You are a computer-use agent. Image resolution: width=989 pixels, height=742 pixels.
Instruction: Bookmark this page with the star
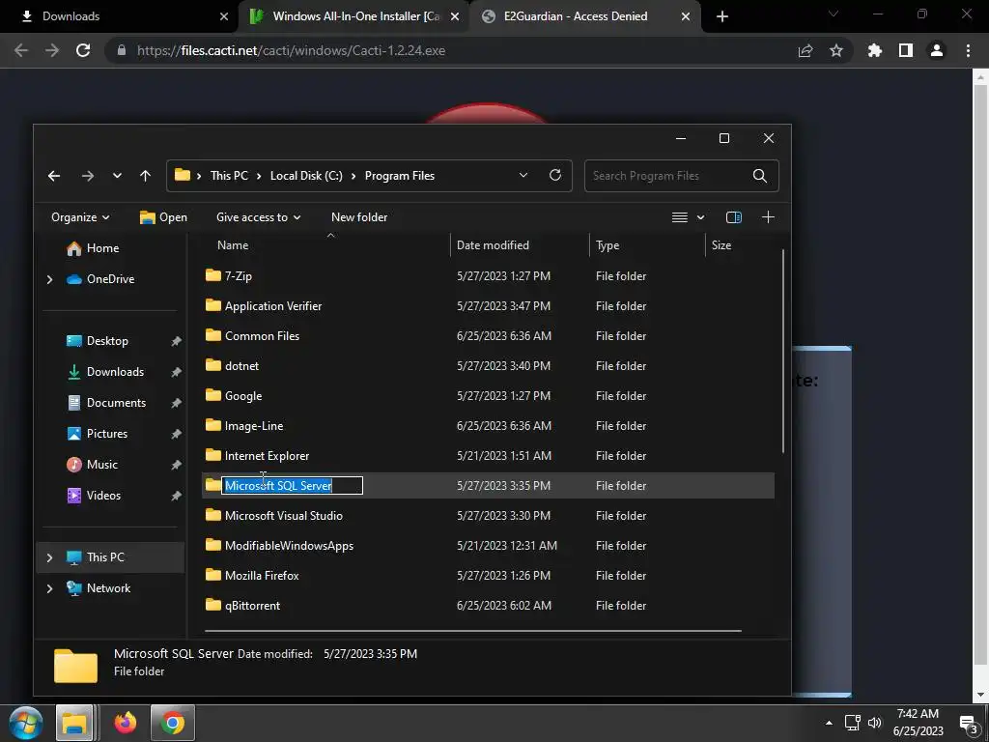[836, 50]
